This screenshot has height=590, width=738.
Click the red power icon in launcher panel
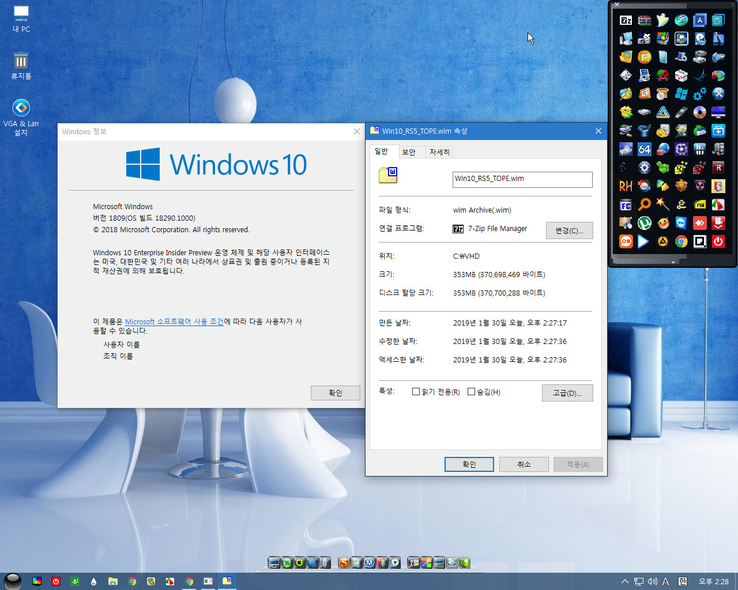coord(718,241)
